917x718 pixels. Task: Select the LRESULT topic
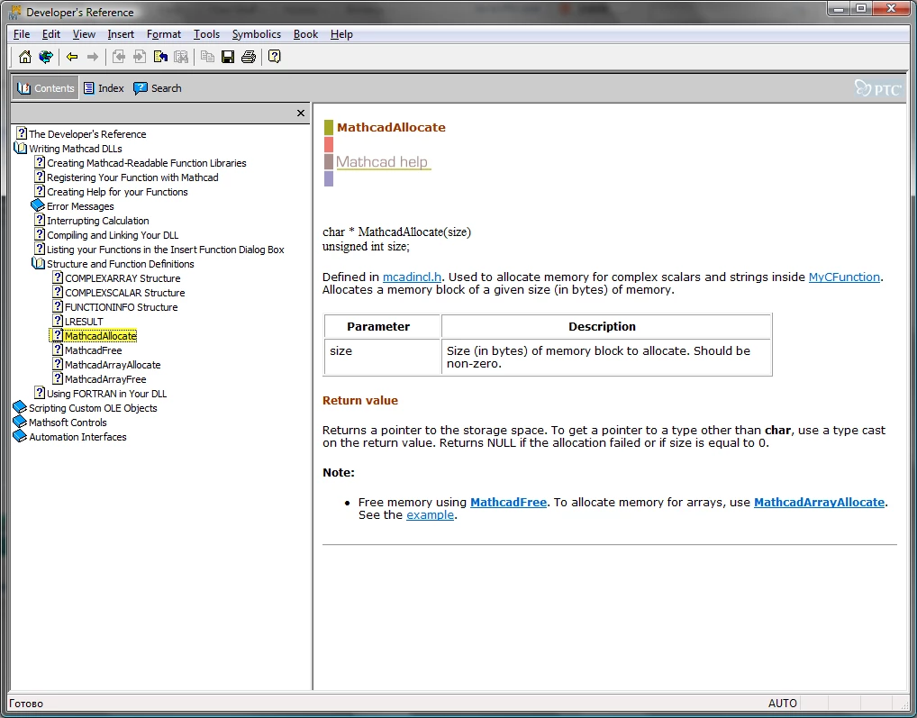(84, 322)
